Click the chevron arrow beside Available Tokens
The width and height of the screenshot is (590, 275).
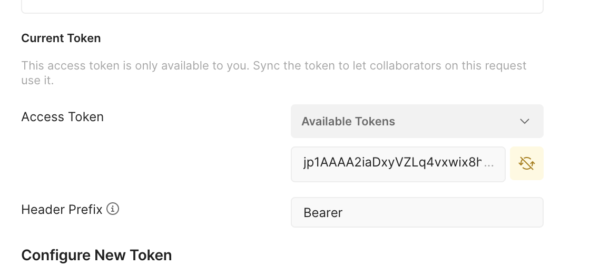(x=524, y=121)
